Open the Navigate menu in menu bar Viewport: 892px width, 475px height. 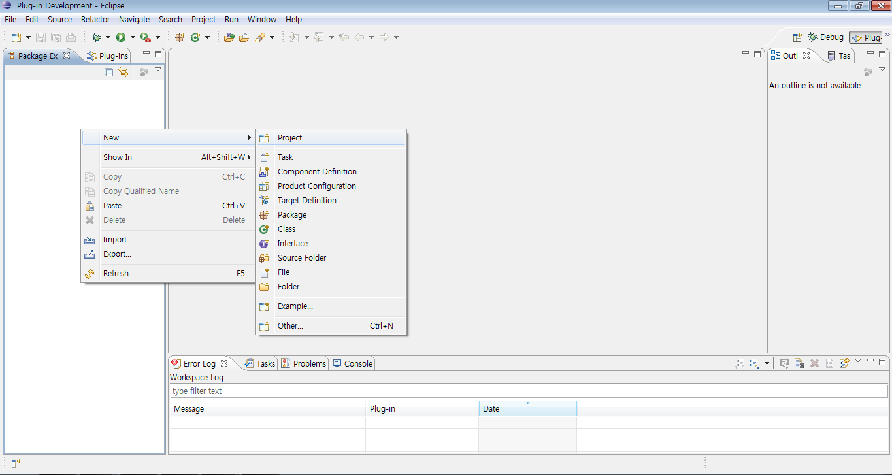coord(134,20)
